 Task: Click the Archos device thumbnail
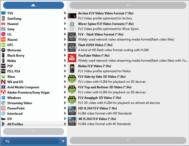(72, 16)
